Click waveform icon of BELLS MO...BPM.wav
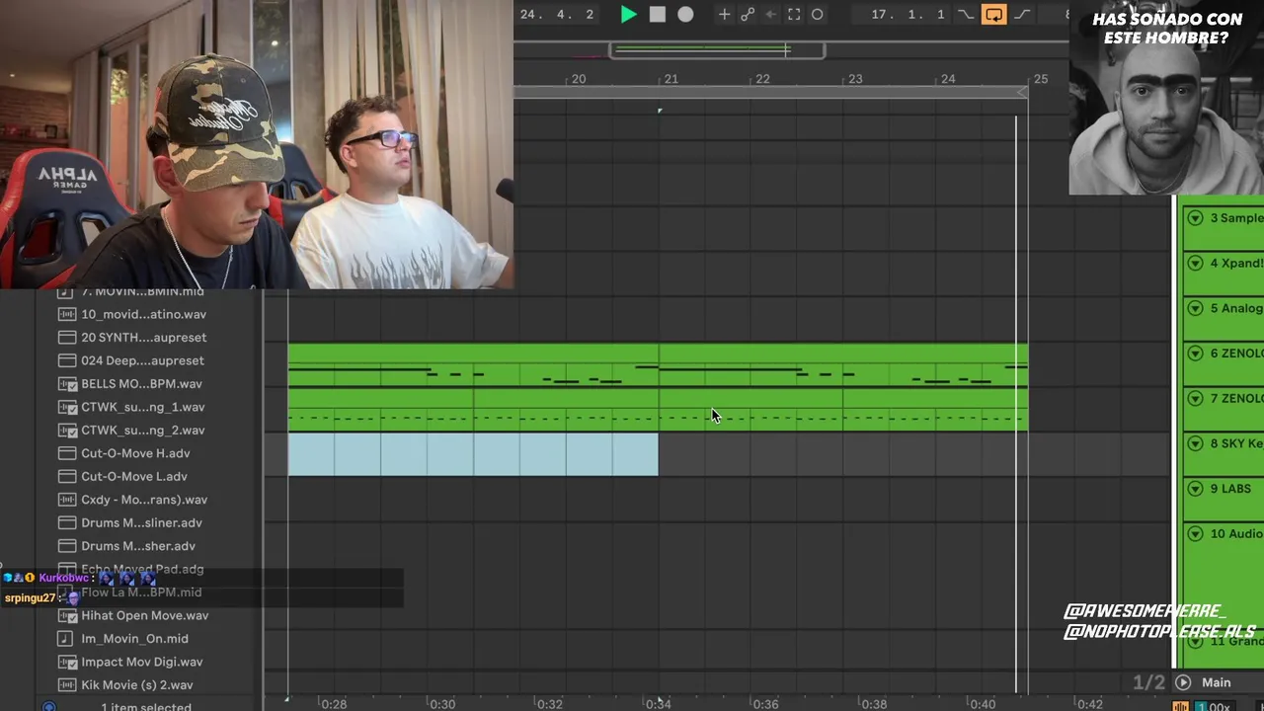 pos(66,384)
